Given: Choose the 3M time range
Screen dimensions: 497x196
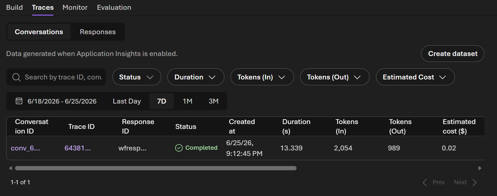Looking at the screenshot, I should [x=214, y=101].
